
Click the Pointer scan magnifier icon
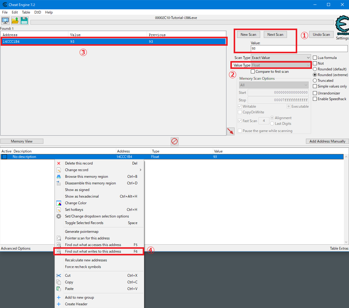[x=59, y=238]
